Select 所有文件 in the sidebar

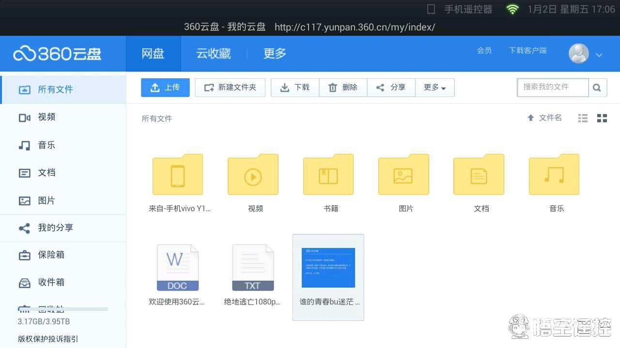coord(63,89)
